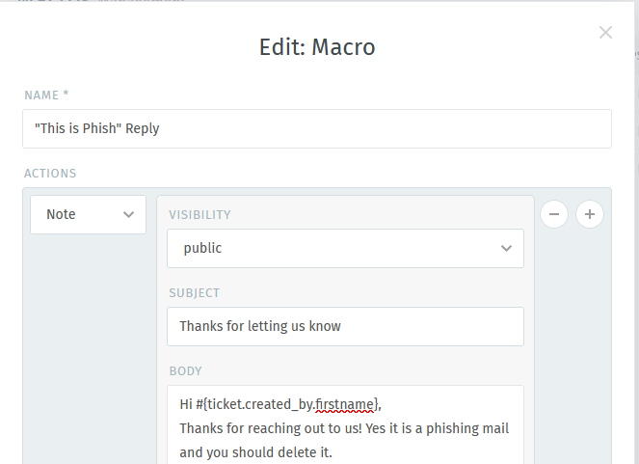Close the Edit Macro dialog
Image resolution: width=639 pixels, height=464 pixels.
pos(605,33)
